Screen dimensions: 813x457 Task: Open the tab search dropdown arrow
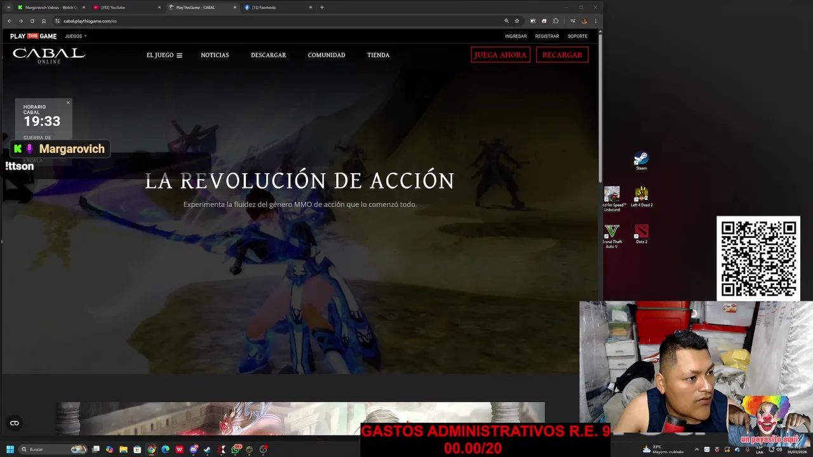[x=8, y=8]
